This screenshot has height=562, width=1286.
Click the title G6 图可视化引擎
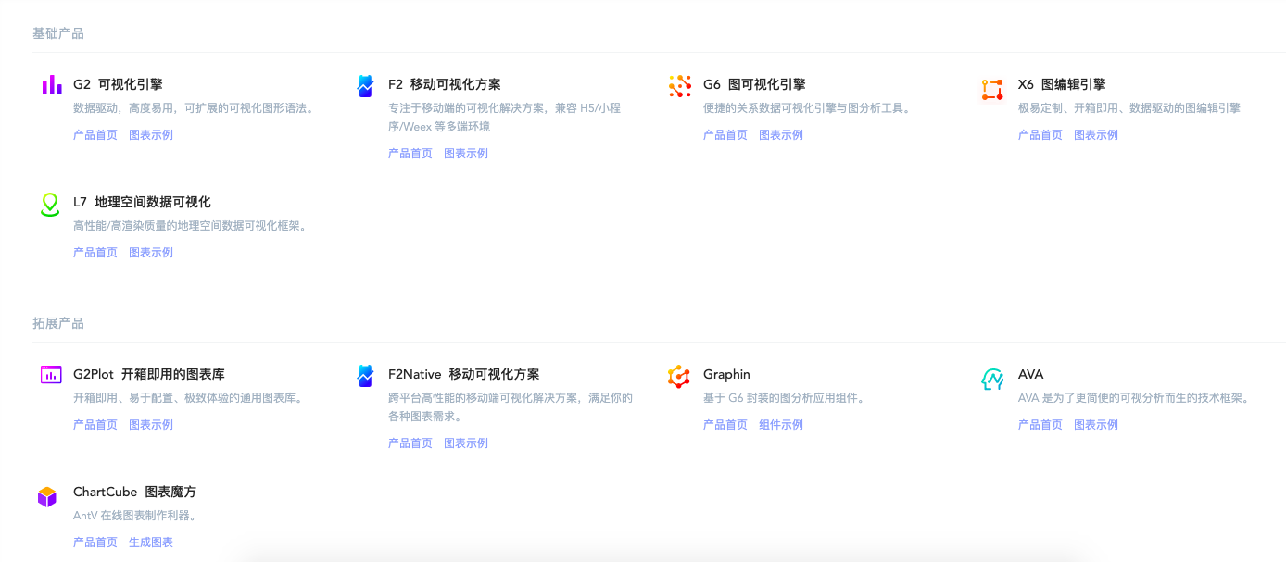coord(754,84)
